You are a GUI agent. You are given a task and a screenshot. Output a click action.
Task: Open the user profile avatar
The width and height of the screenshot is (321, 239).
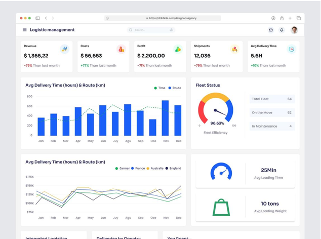tap(294, 30)
